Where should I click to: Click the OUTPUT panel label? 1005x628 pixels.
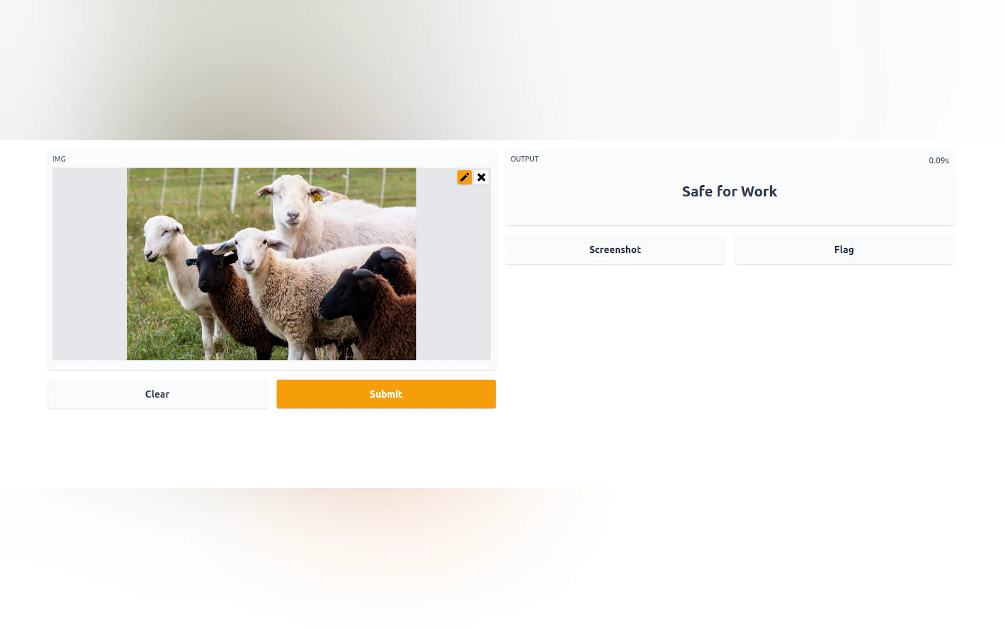524,159
